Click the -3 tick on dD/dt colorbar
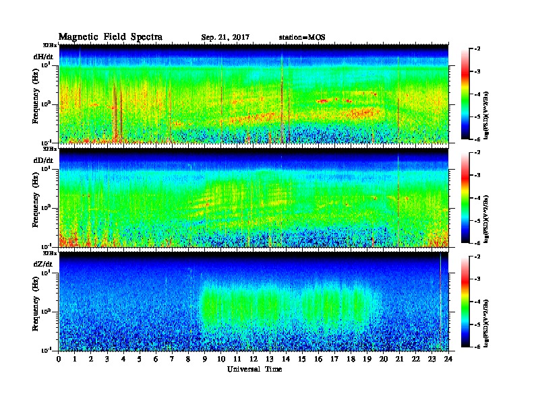This screenshot has height=412, width=534. coord(477,175)
